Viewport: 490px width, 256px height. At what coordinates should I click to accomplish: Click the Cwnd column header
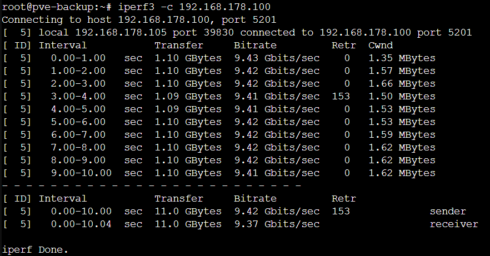tap(381, 46)
